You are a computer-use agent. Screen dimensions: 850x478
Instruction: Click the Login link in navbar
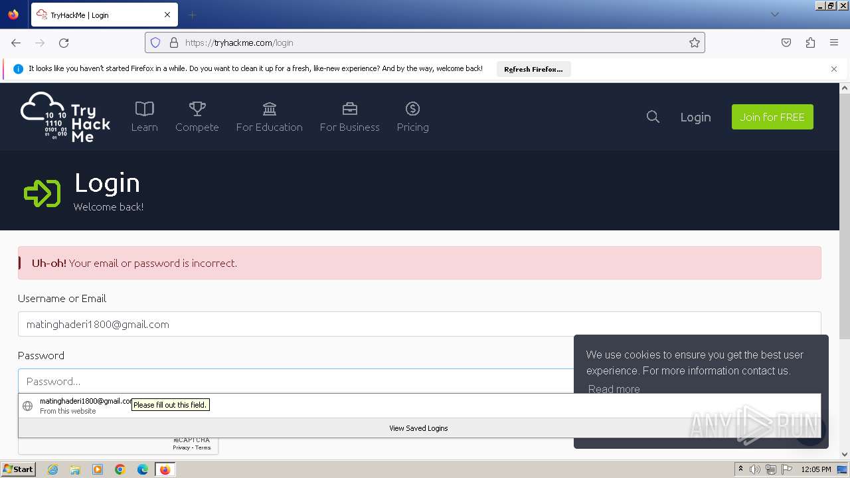[695, 117]
